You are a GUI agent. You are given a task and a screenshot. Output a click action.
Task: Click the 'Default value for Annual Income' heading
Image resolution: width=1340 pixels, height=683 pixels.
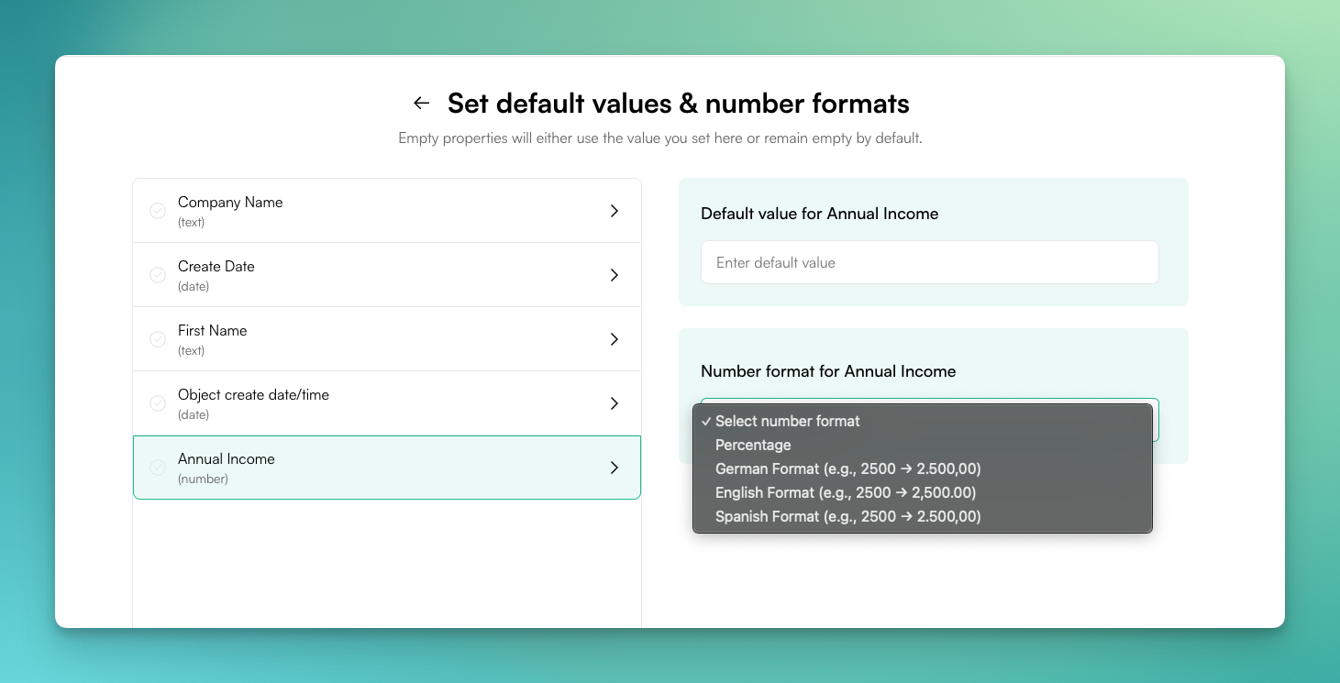tap(820, 214)
